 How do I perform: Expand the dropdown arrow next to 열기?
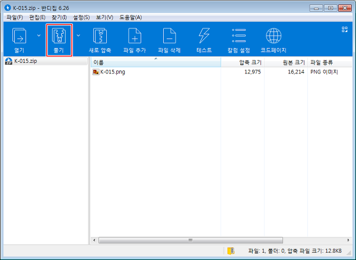39,36
